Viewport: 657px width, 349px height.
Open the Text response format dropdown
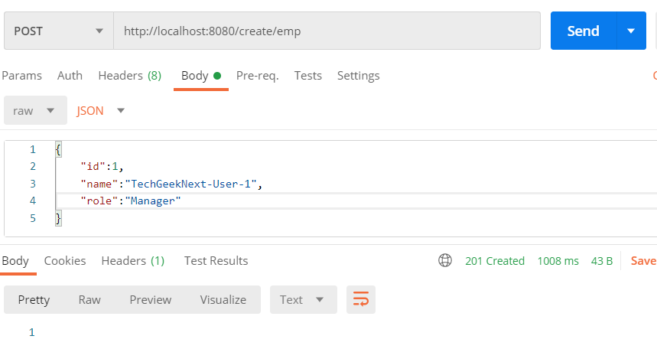pyautogui.click(x=304, y=299)
